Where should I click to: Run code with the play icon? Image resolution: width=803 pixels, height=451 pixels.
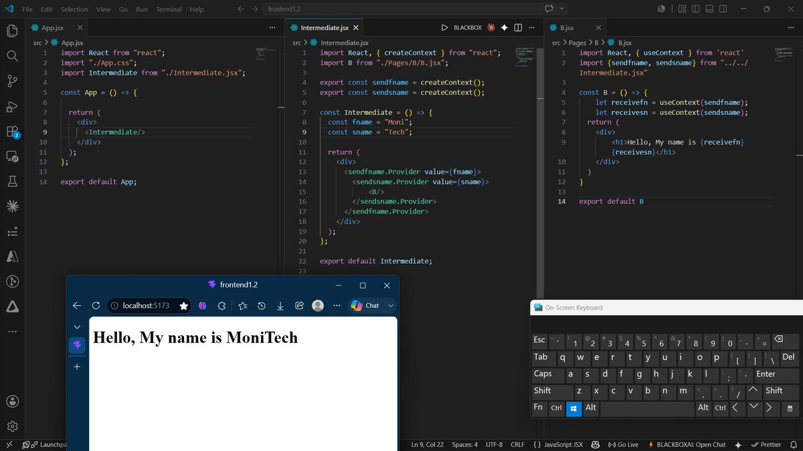tap(444, 28)
